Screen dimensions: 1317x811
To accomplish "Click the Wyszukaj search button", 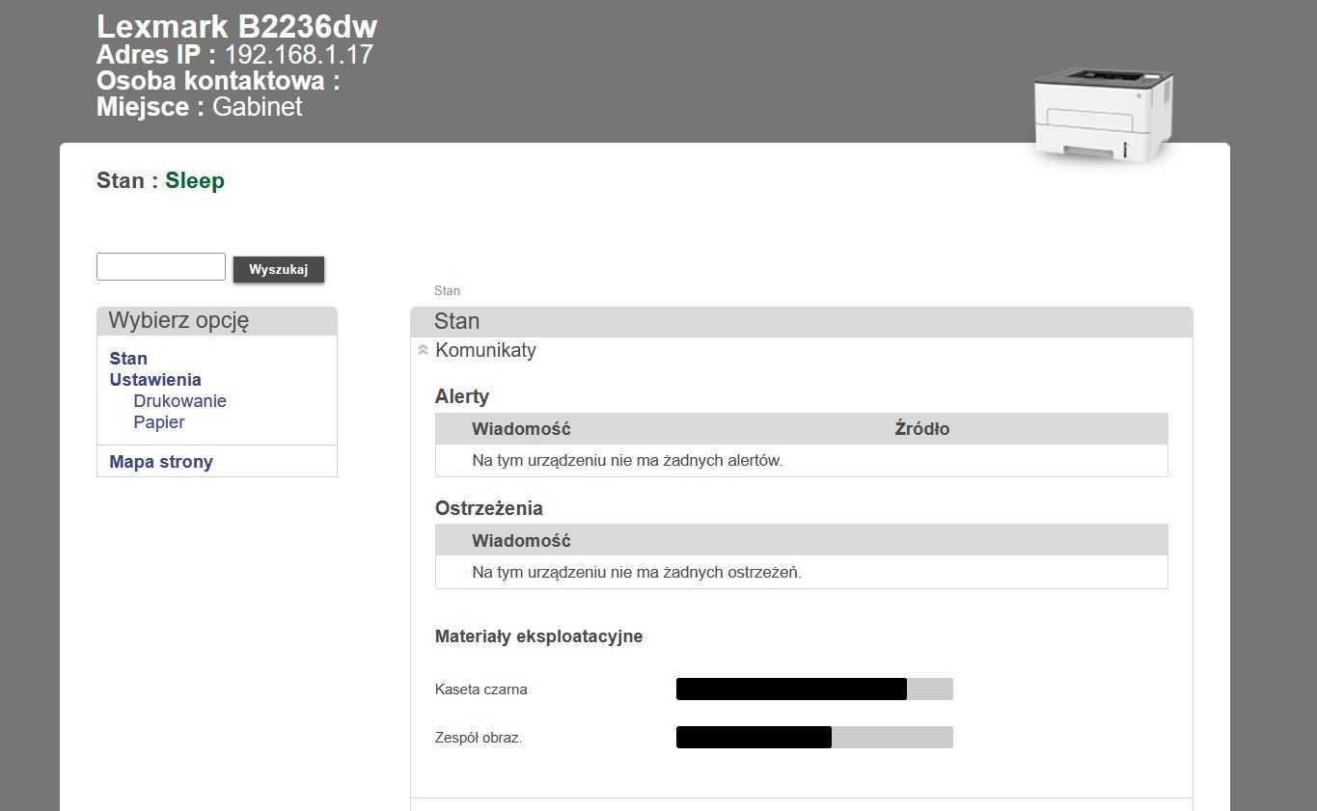I will click(279, 269).
